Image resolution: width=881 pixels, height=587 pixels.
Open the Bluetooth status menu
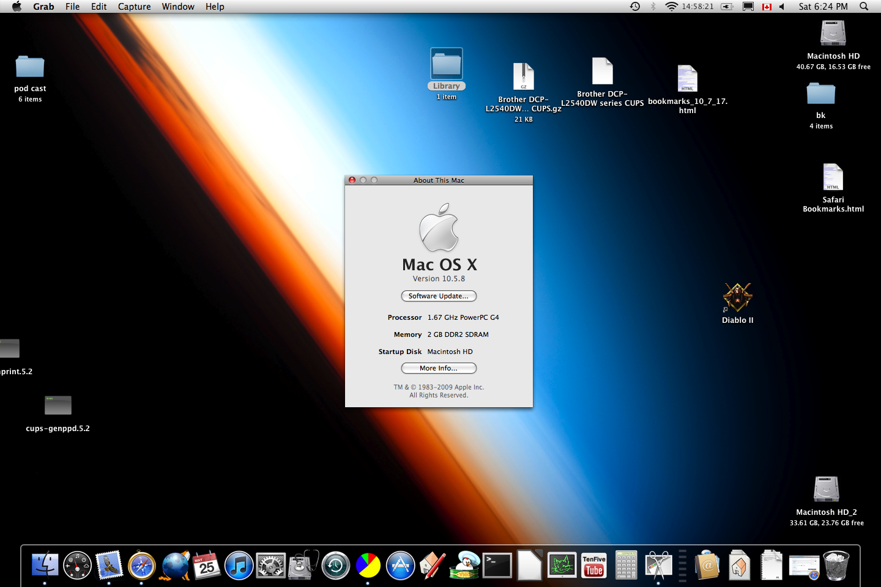653,7
